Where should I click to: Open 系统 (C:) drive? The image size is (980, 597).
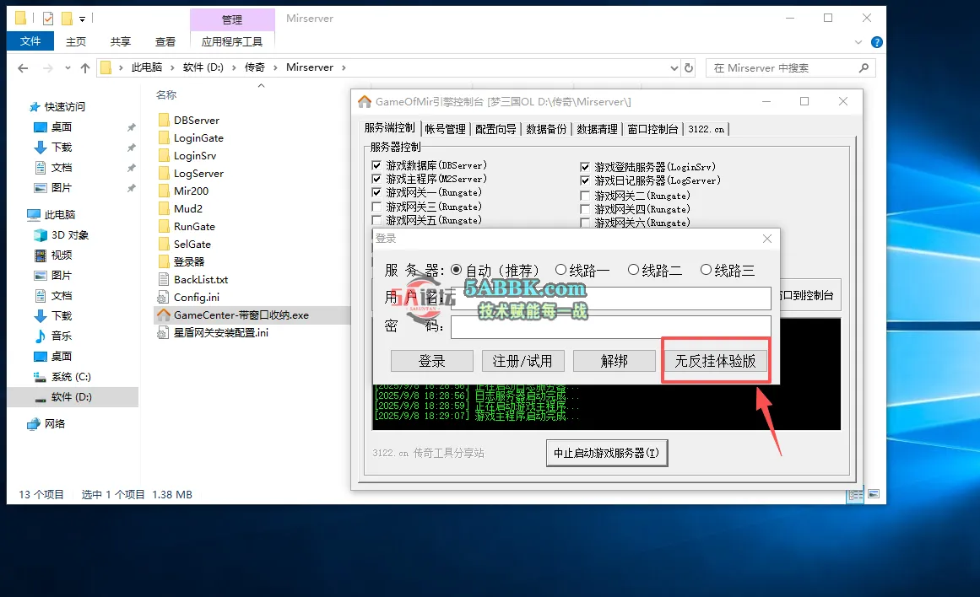tap(62, 377)
